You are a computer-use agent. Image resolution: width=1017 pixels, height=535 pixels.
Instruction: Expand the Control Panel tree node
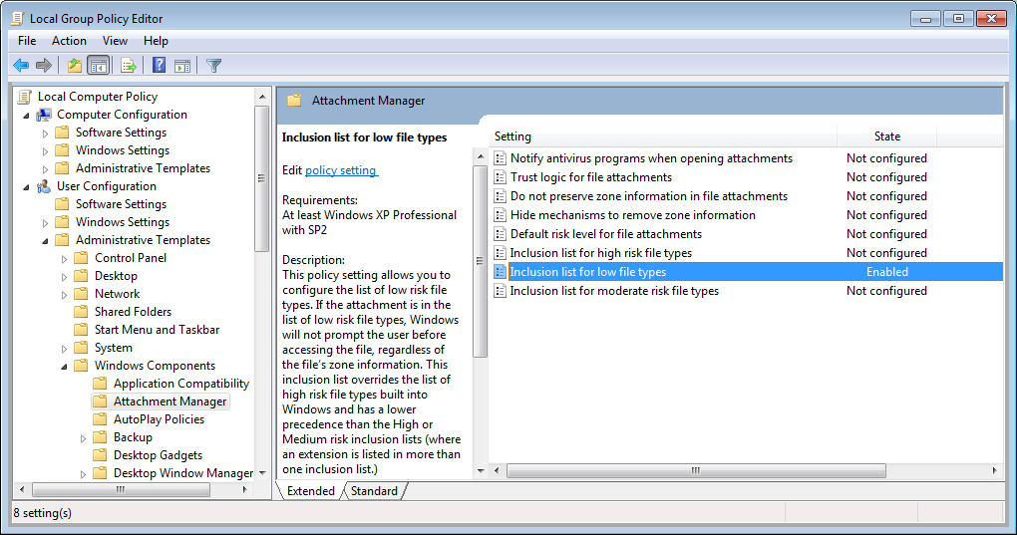coord(65,258)
